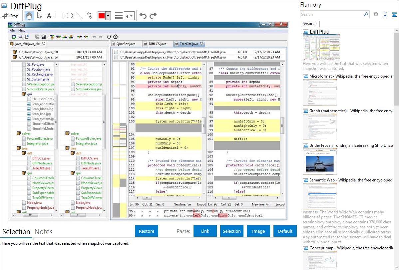Select the straight line tool
Screen dimensions: 399x270
coord(79,16)
